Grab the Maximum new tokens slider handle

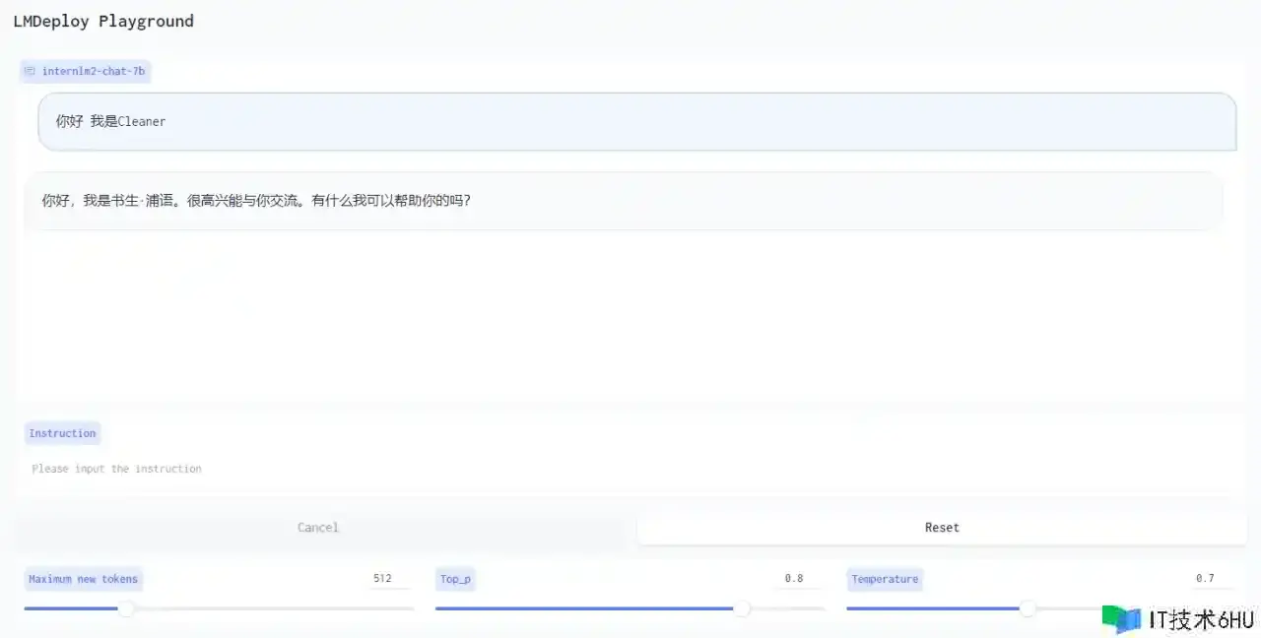click(126, 608)
